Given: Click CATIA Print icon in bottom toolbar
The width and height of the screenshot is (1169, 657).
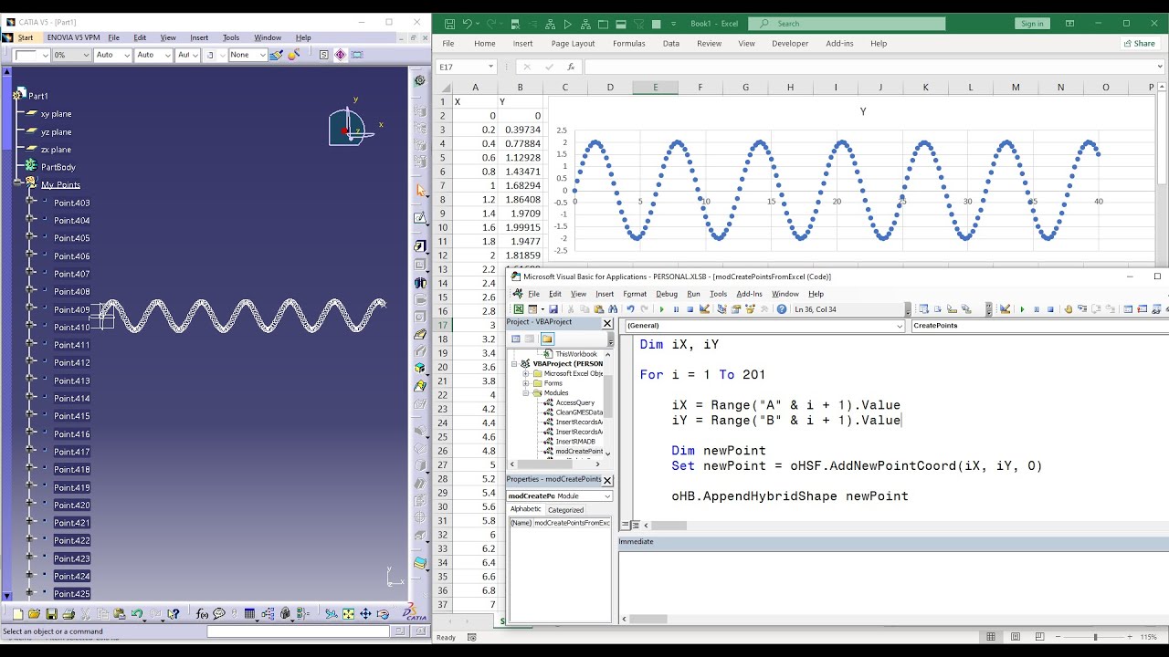Looking at the screenshot, I should [68, 614].
